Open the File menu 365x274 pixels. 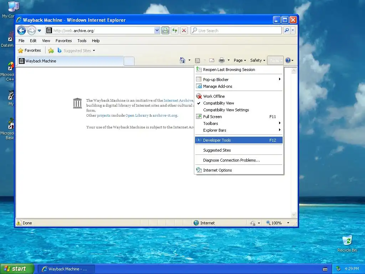point(21,41)
